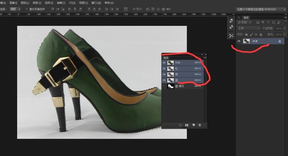Load channel as selection icon

click(x=180, y=125)
